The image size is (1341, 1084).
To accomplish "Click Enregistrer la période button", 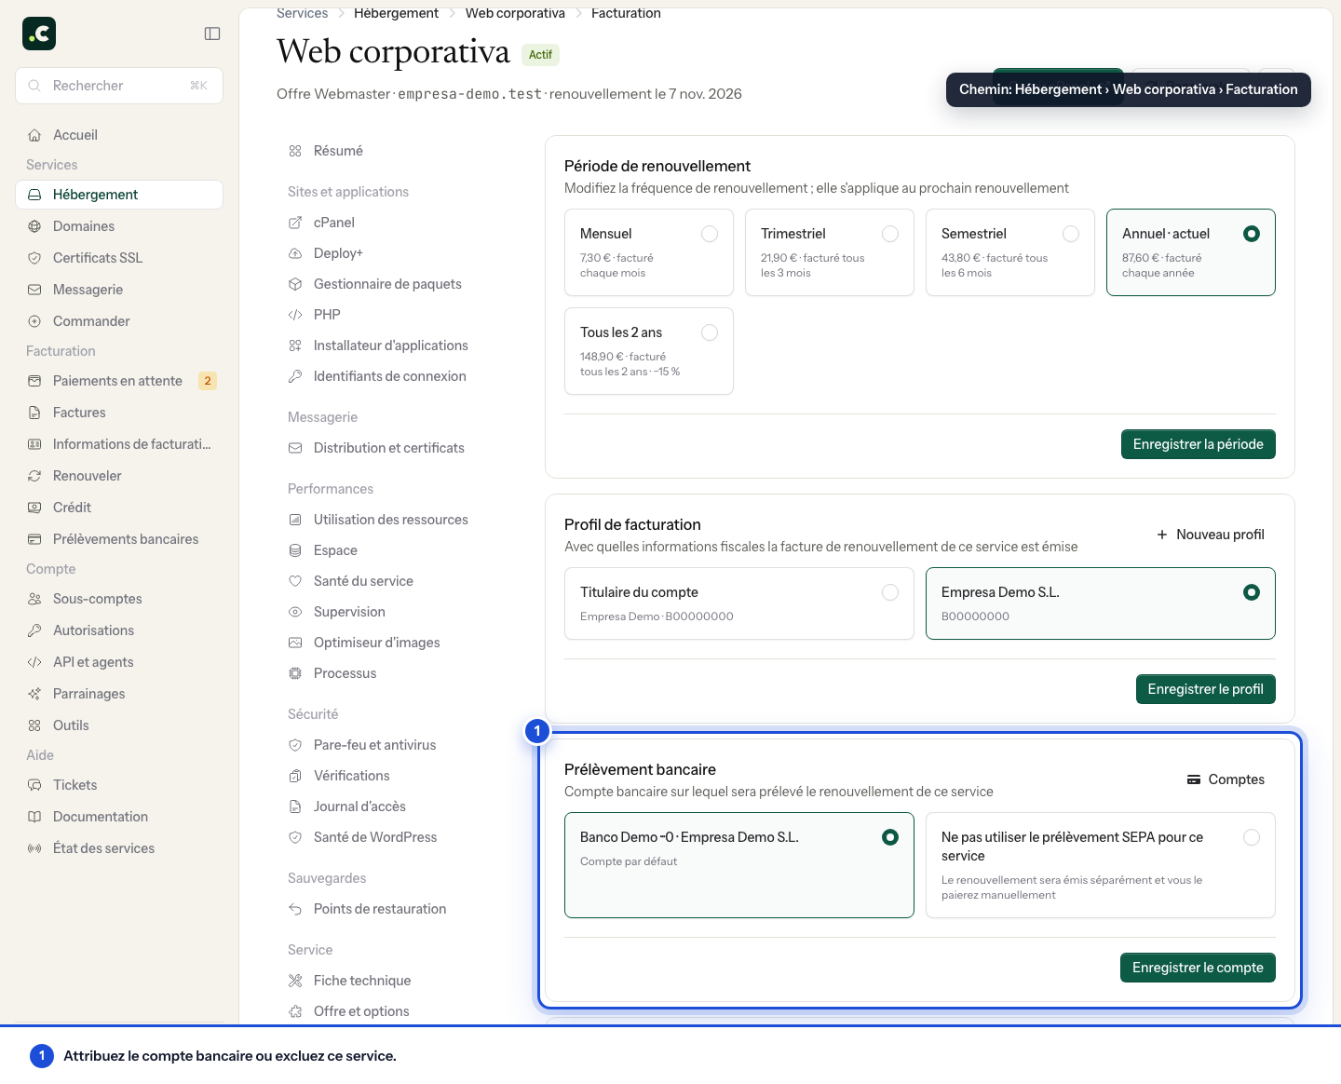I will (x=1198, y=444).
